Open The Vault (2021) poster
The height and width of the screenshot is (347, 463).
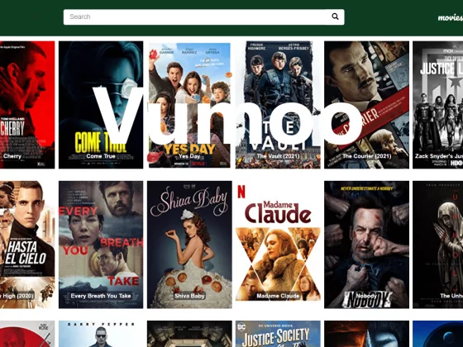pos(278,105)
